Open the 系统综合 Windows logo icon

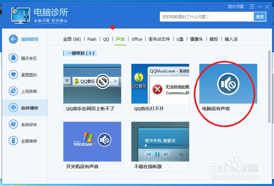coord(13,124)
